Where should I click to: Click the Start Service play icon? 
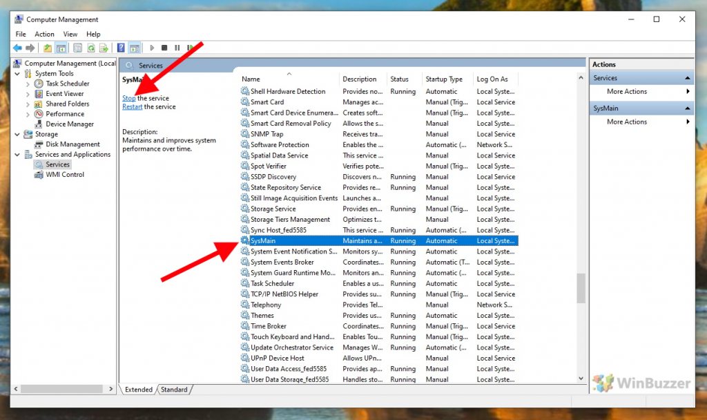(x=152, y=48)
